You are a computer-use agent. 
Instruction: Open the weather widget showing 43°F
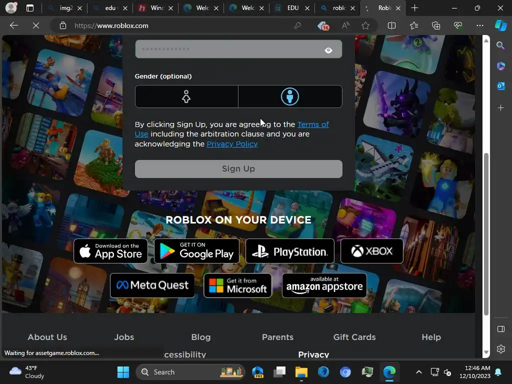tap(27, 372)
